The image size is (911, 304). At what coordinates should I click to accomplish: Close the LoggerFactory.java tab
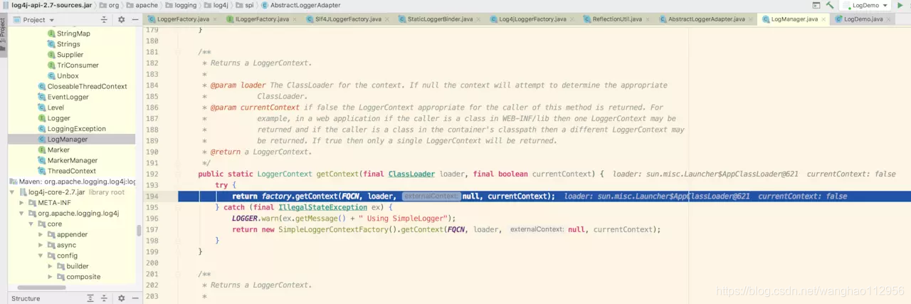pyautogui.click(x=214, y=19)
